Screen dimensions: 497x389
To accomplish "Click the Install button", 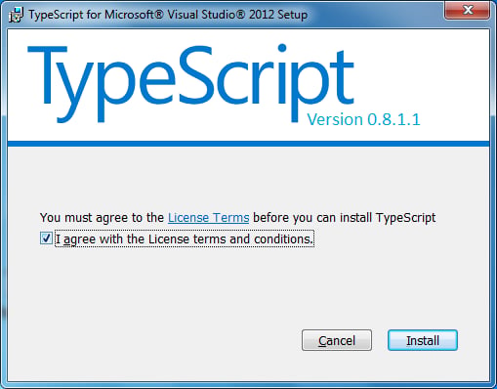I will point(423,340).
